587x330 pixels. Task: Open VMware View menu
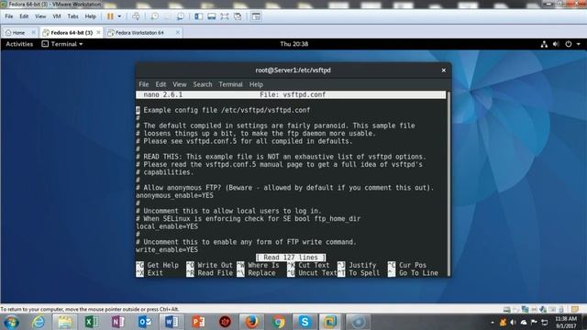click(40, 16)
